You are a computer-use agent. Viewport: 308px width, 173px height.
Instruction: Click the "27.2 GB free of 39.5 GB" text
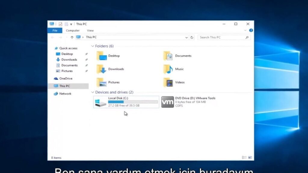click(124, 105)
